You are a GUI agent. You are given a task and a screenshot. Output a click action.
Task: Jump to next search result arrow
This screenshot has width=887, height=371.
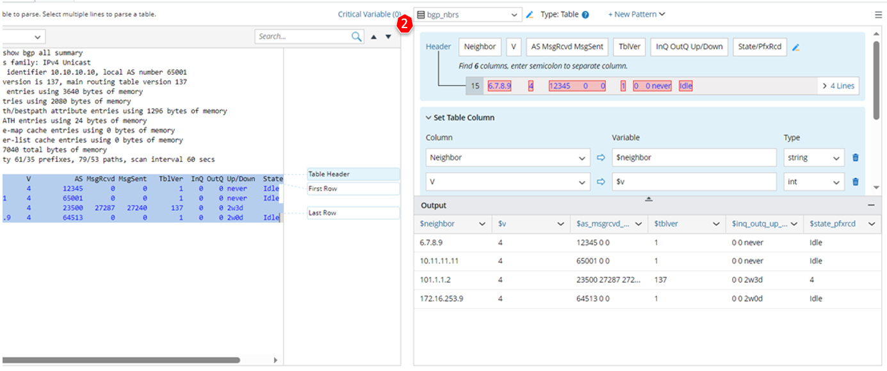[388, 37]
